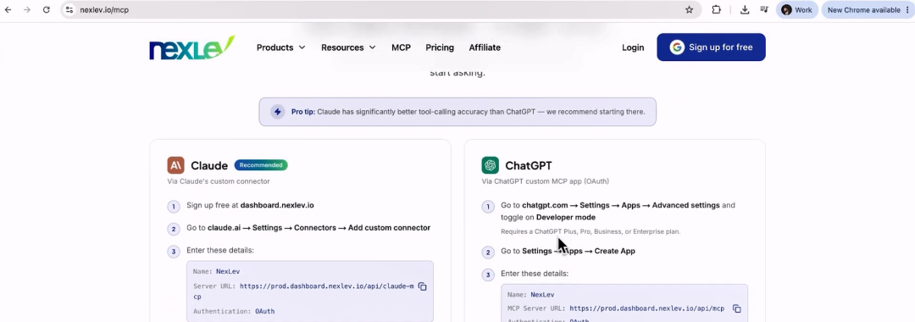Click the ChatGPT card heading text
This screenshot has width=915, height=322.
tap(528, 166)
